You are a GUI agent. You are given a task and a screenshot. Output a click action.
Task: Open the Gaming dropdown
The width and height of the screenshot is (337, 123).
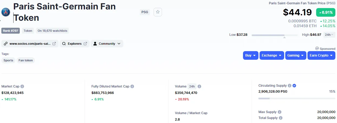click(x=296, y=55)
